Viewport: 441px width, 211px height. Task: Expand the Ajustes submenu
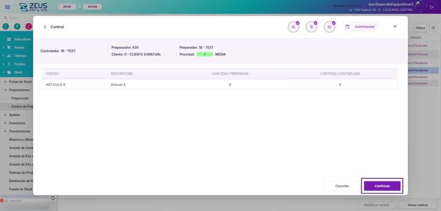[14, 115]
